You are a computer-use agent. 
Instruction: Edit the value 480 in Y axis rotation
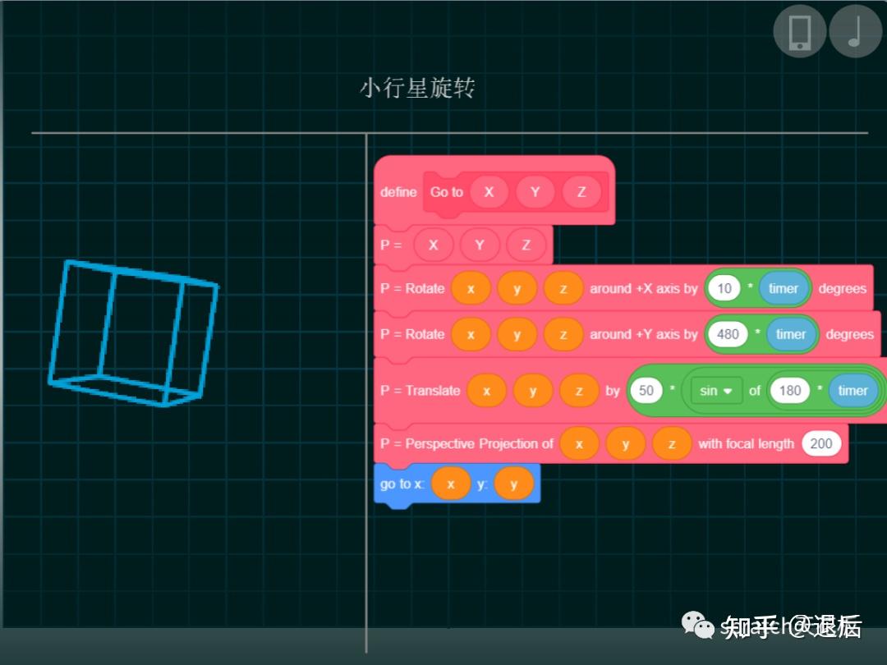tap(728, 334)
